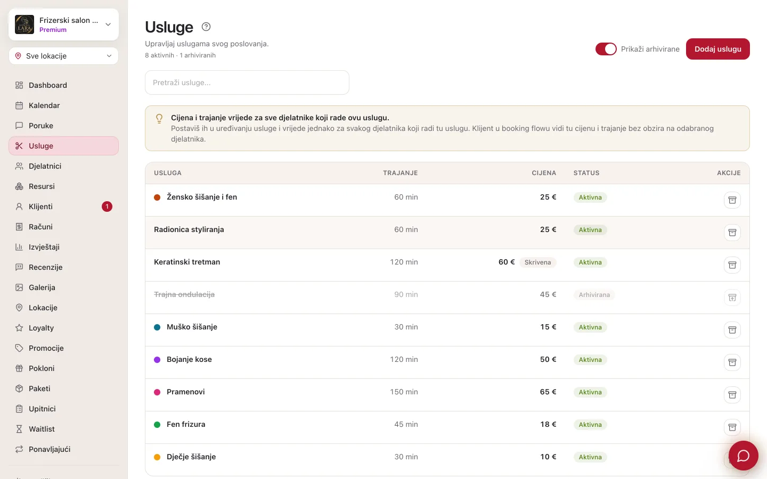Open the chat support bubble

[x=744, y=456]
